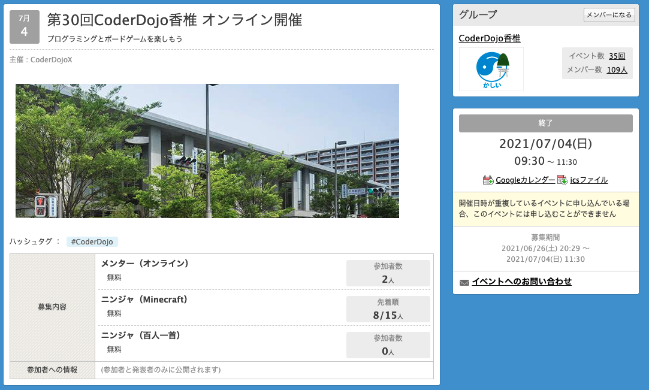
Task: Select the ニンジャ（Minecraft） row title
Action: [144, 300]
